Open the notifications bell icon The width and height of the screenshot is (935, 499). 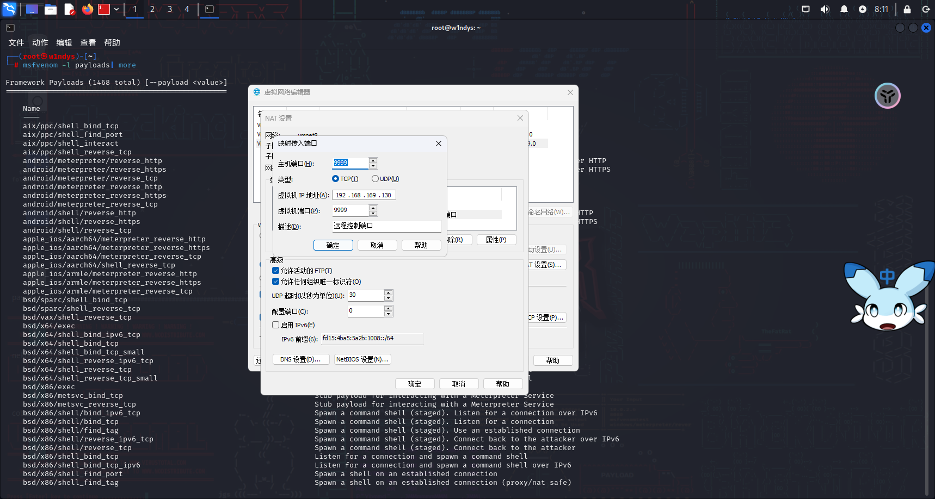844,9
